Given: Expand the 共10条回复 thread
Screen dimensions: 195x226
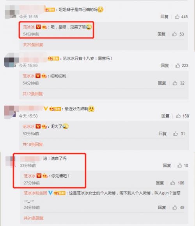Looking at the screenshot, I should click(x=33, y=144).
